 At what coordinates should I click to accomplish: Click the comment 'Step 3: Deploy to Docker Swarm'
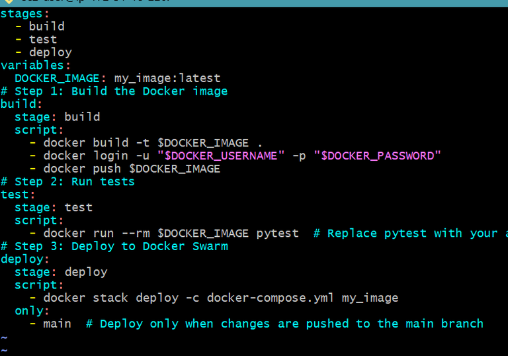121,246
